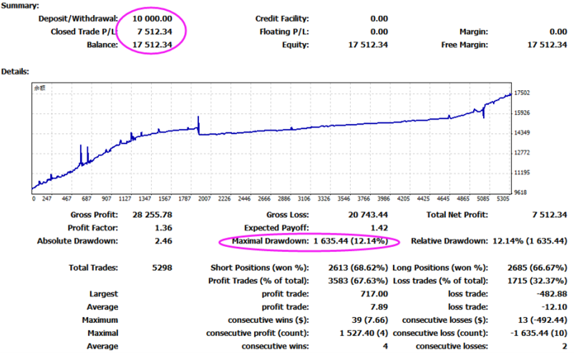Select the Free Margin value 17 512.34
The width and height of the screenshot is (574, 353).
pyautogui.click(x=547, y=44)
